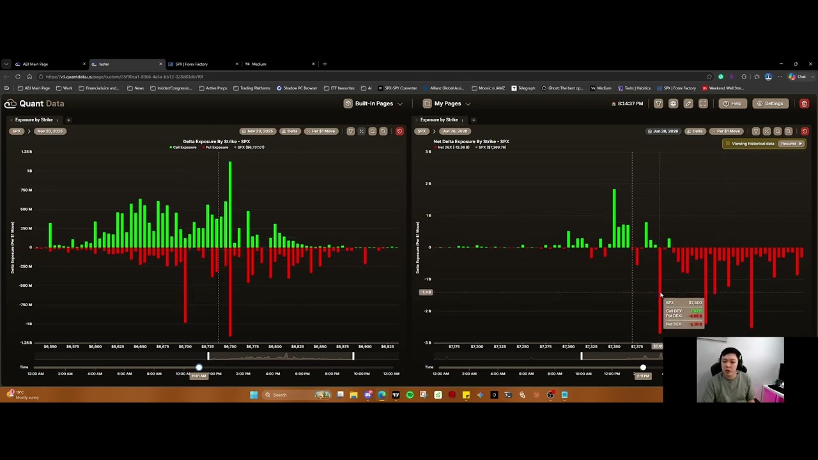Add new tab in right panel
Image resolution: width=818 pixels, height=460 pixels.
click(474, 119)
